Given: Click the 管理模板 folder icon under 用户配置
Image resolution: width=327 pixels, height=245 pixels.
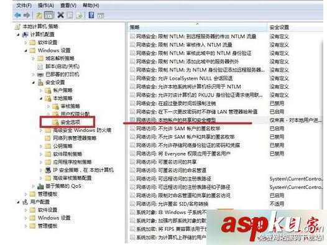Looking at the screenshot, I should pos(32,226).
